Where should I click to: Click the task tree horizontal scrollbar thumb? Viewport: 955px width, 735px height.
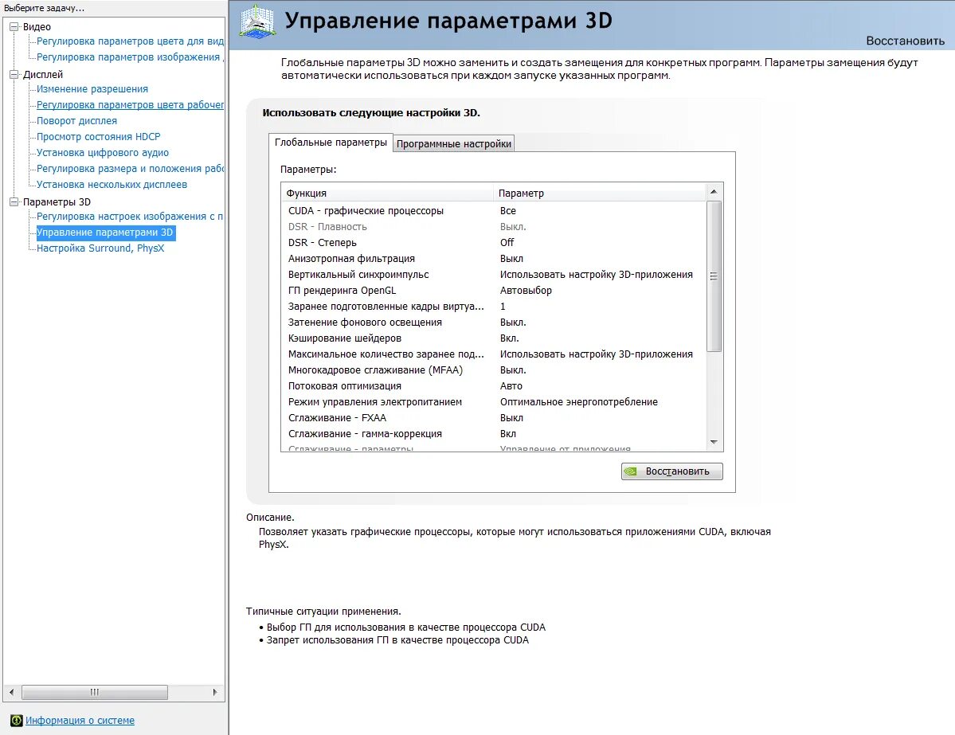[x=95, y=692]
